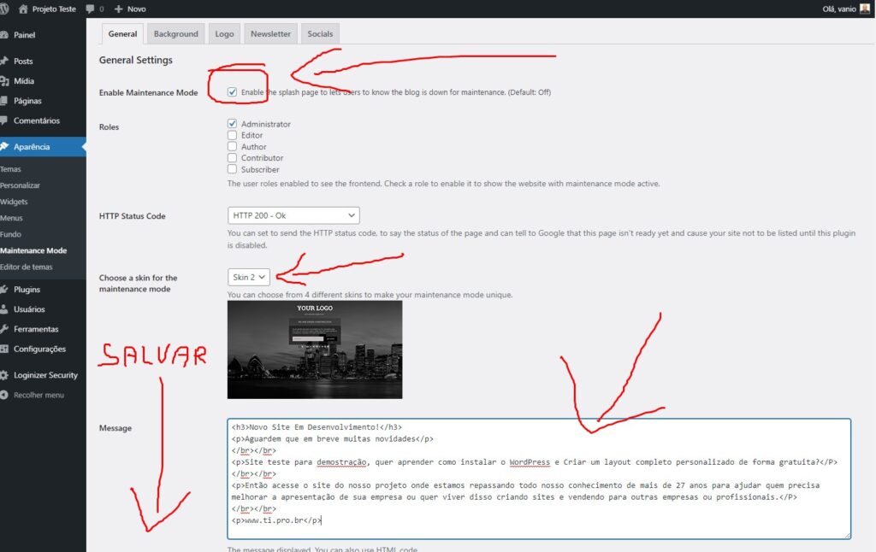Click the Posts pin icon
Image resolution: width=876 pixels, height=552 pixels.
click(x=4, y=61)
